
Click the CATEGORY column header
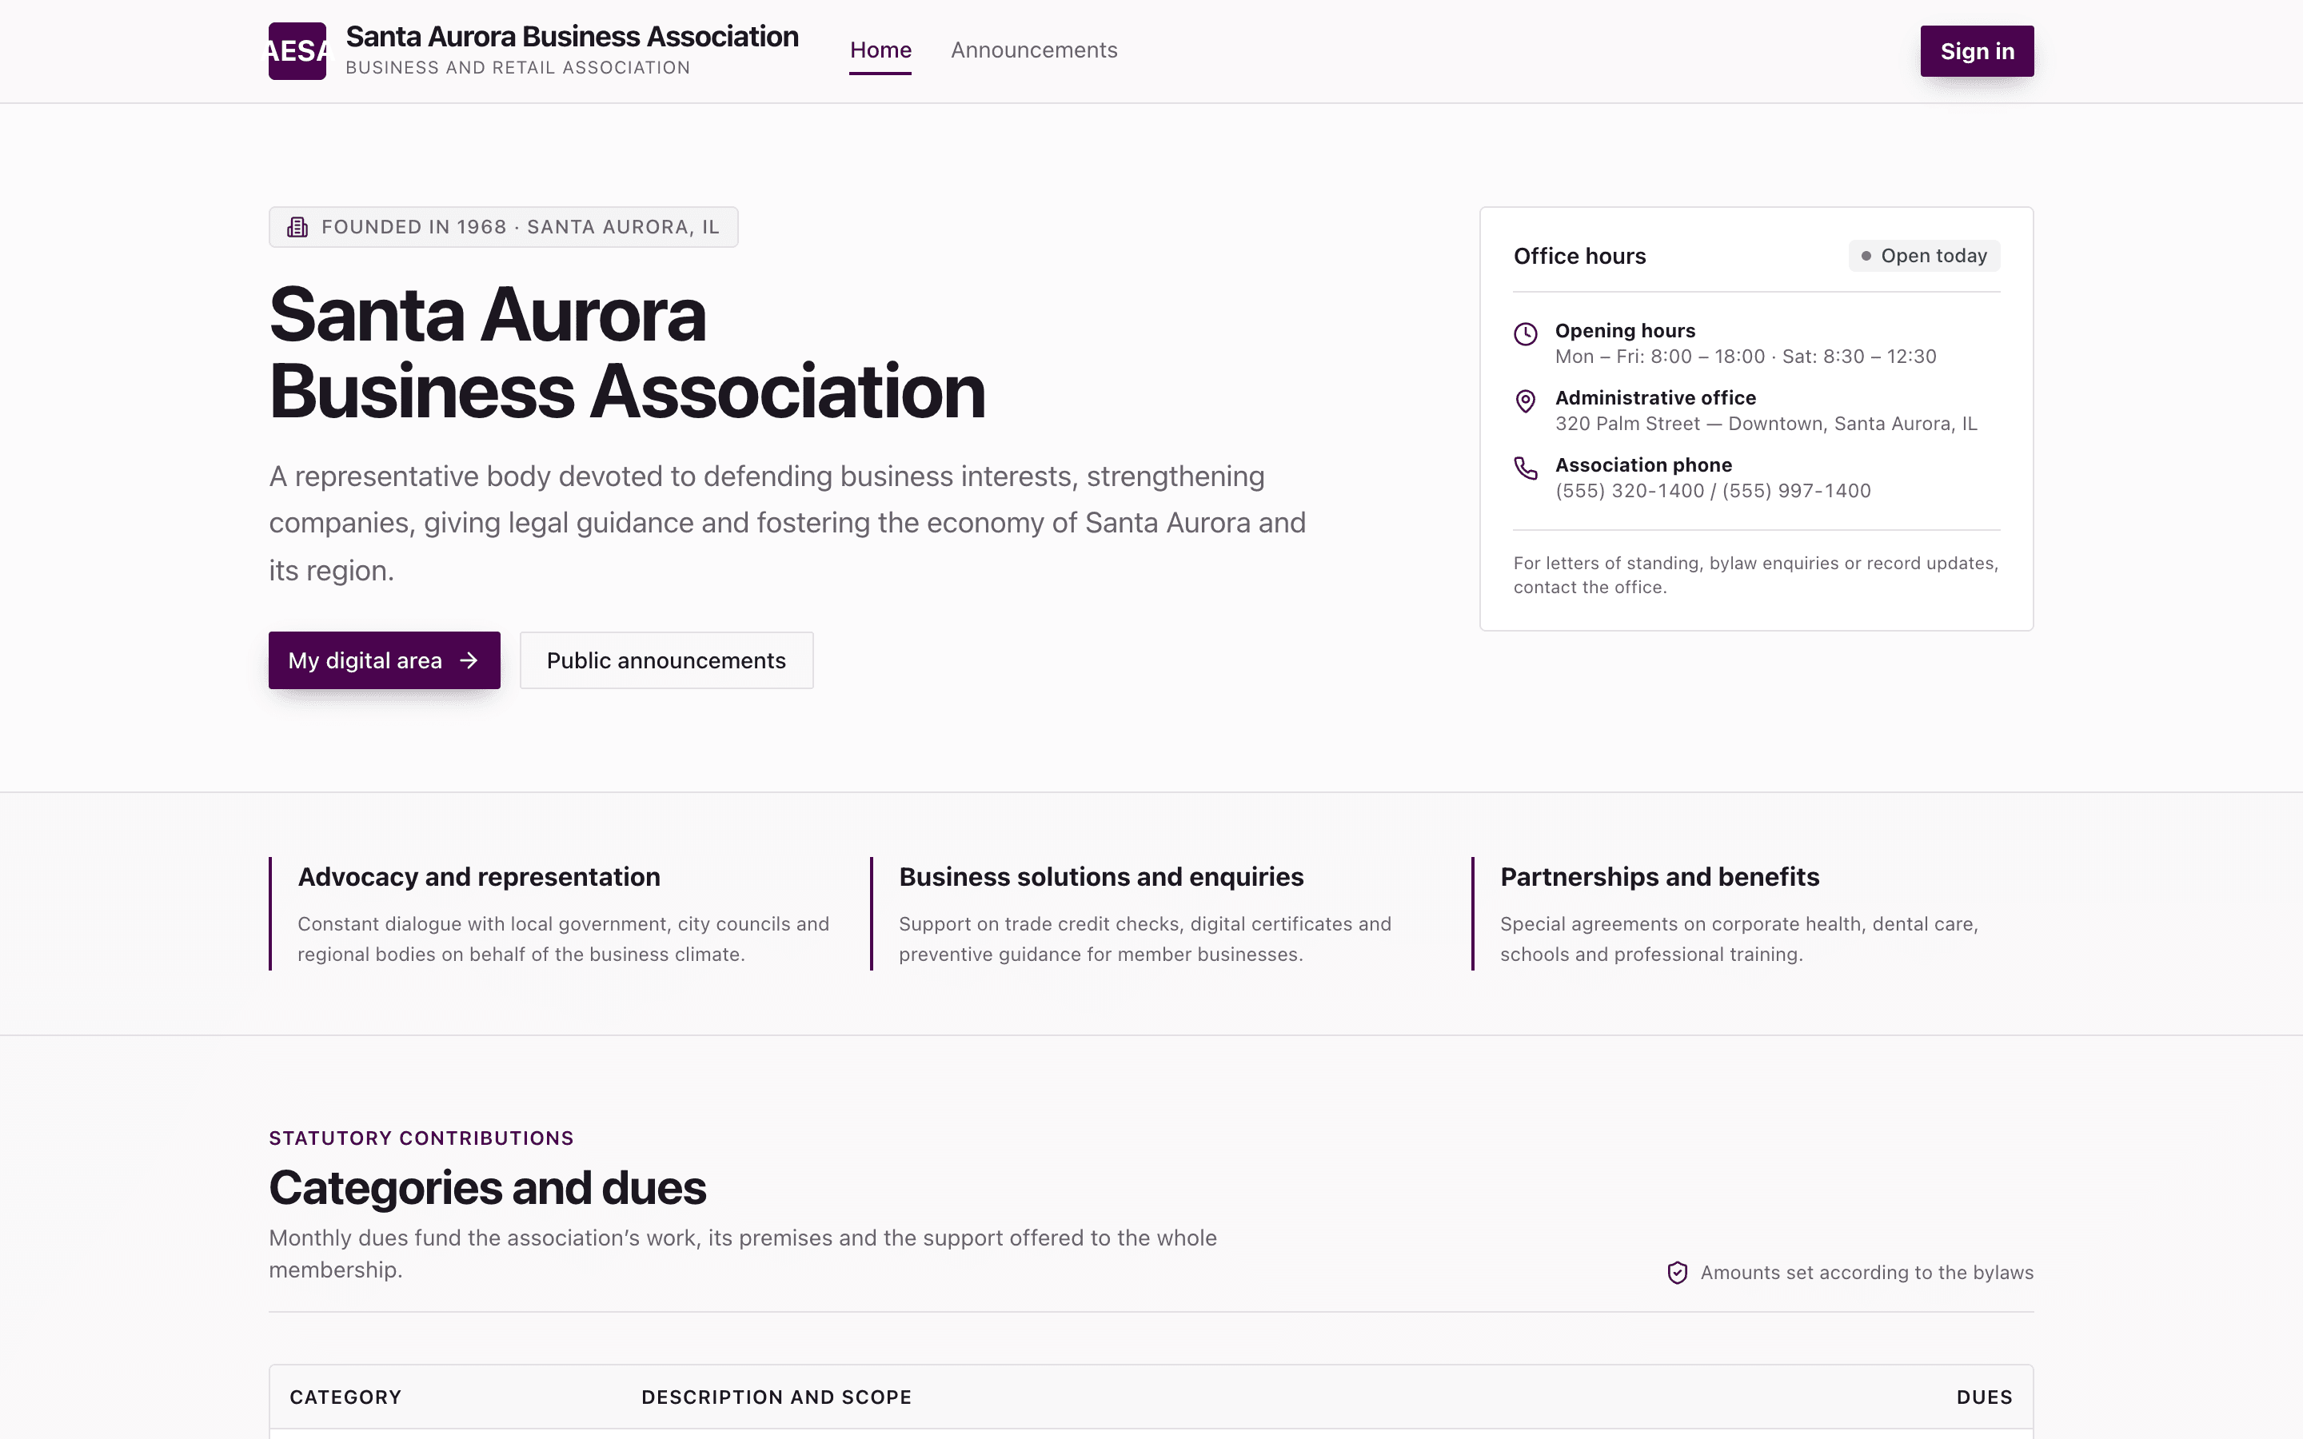point(345,1397)
